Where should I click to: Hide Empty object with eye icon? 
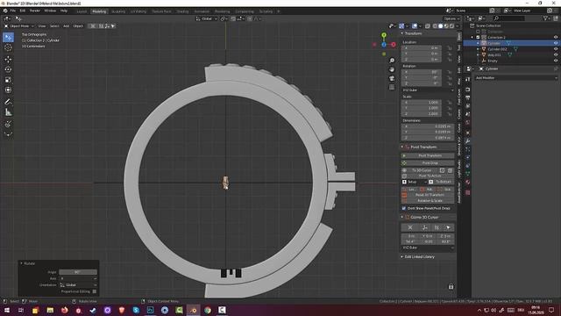click(x=556, y=61)
